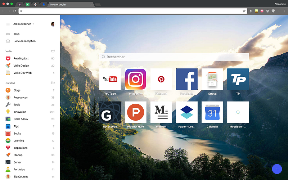288x180 pixels.
Task: Switch to the green F pinned tab
Action: (28, 4)
